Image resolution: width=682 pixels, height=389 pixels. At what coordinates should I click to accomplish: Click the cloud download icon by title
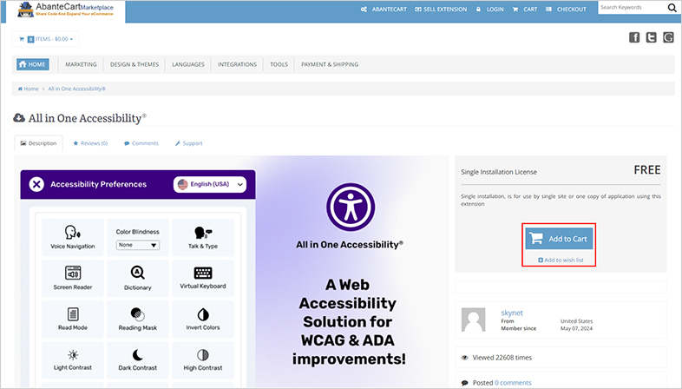pos(19,118)
